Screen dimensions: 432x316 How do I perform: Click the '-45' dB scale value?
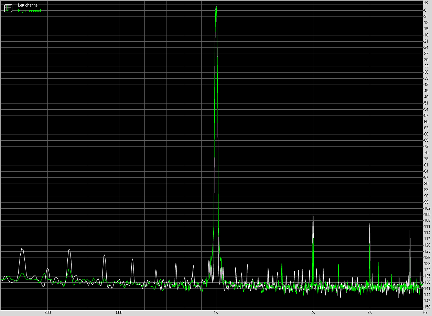[426, 90]
